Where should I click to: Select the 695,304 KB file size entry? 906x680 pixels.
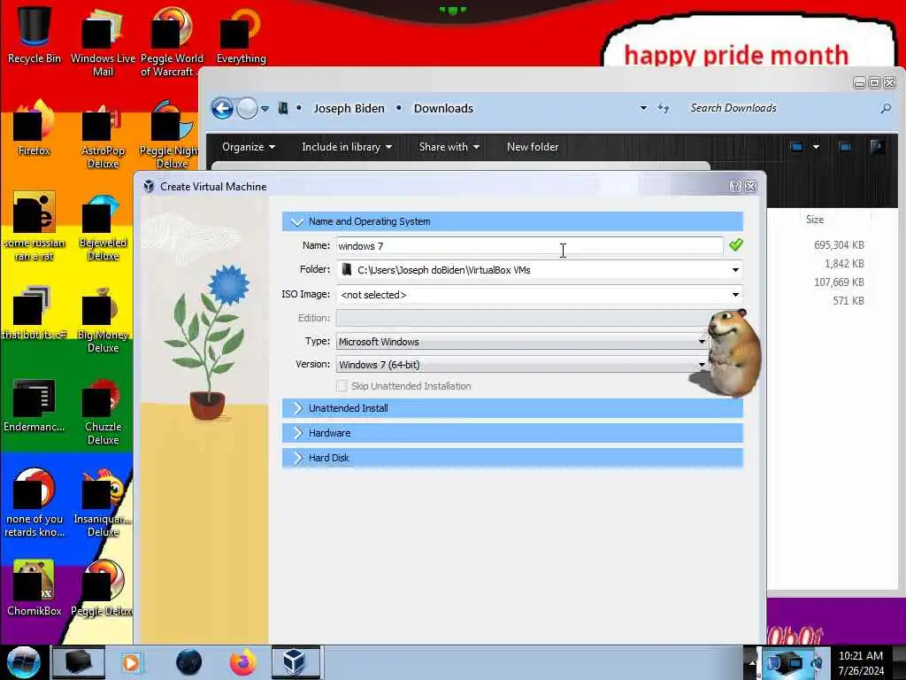click(x=839, y=245)
